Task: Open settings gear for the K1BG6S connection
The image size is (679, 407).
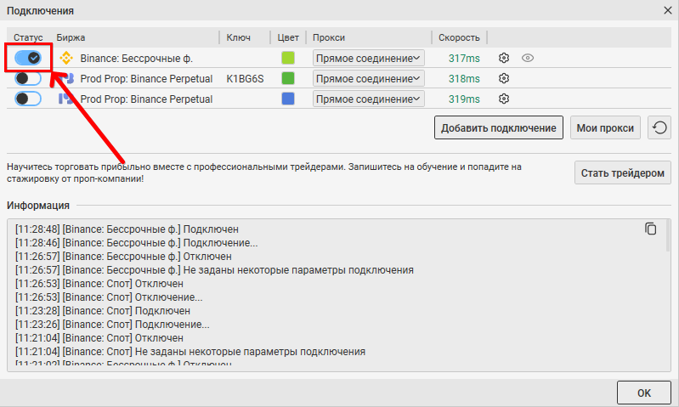Action: 504,78
